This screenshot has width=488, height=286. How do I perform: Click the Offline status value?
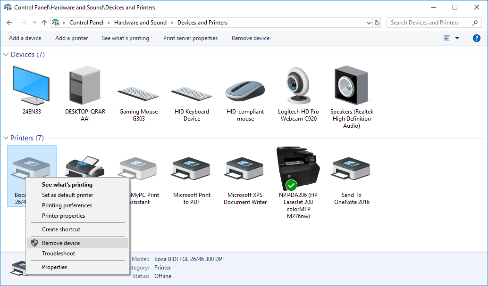coord(163,276)
